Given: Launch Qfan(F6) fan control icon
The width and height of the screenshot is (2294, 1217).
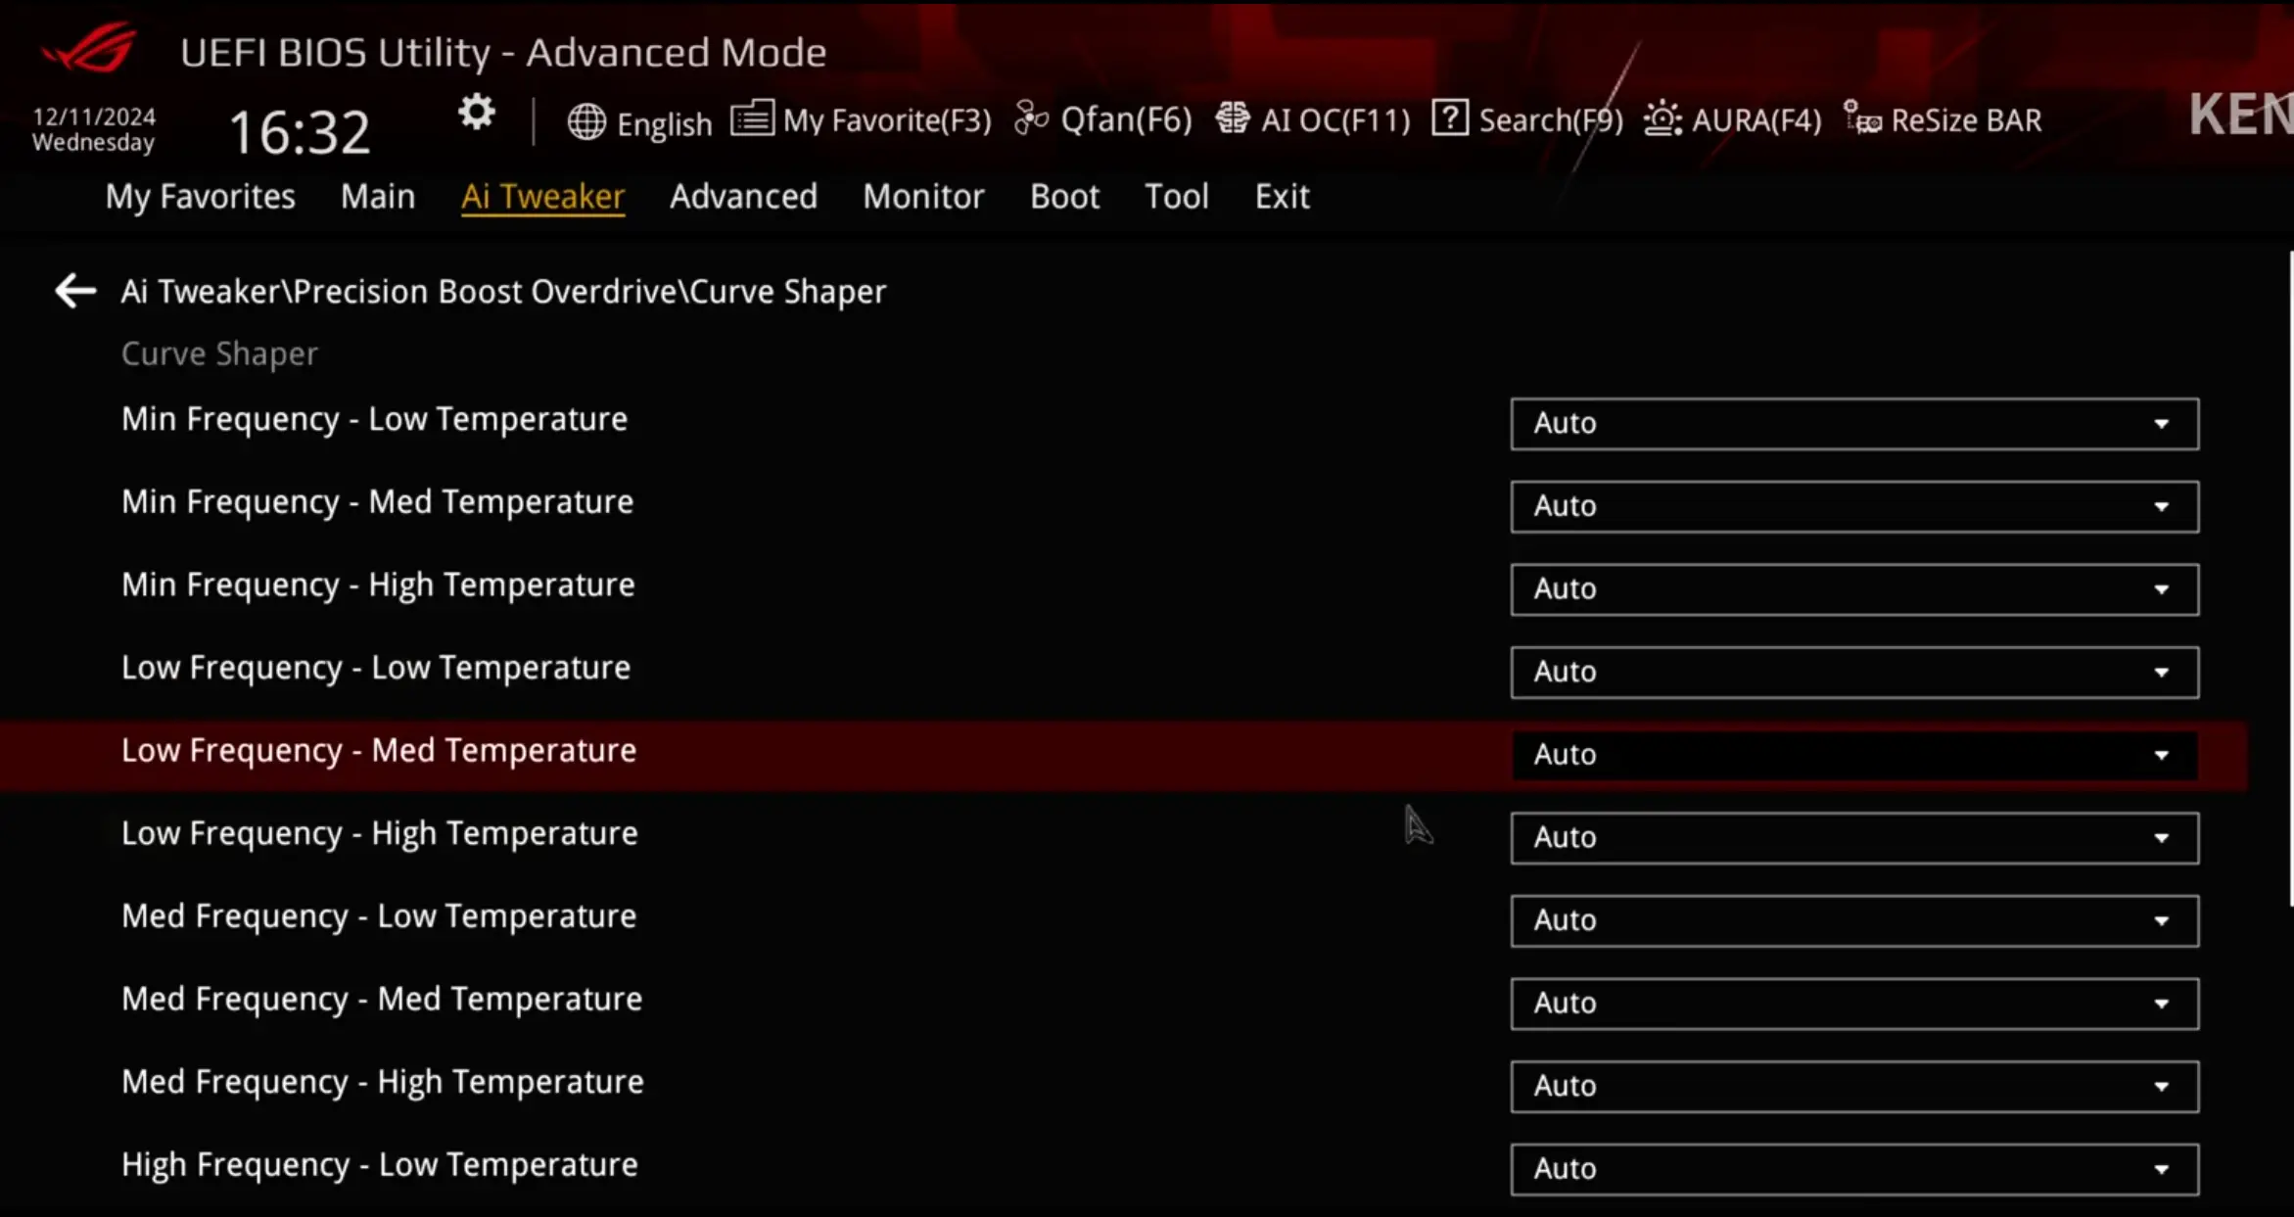Looking at the screenshot, I should click(1031, 118).
